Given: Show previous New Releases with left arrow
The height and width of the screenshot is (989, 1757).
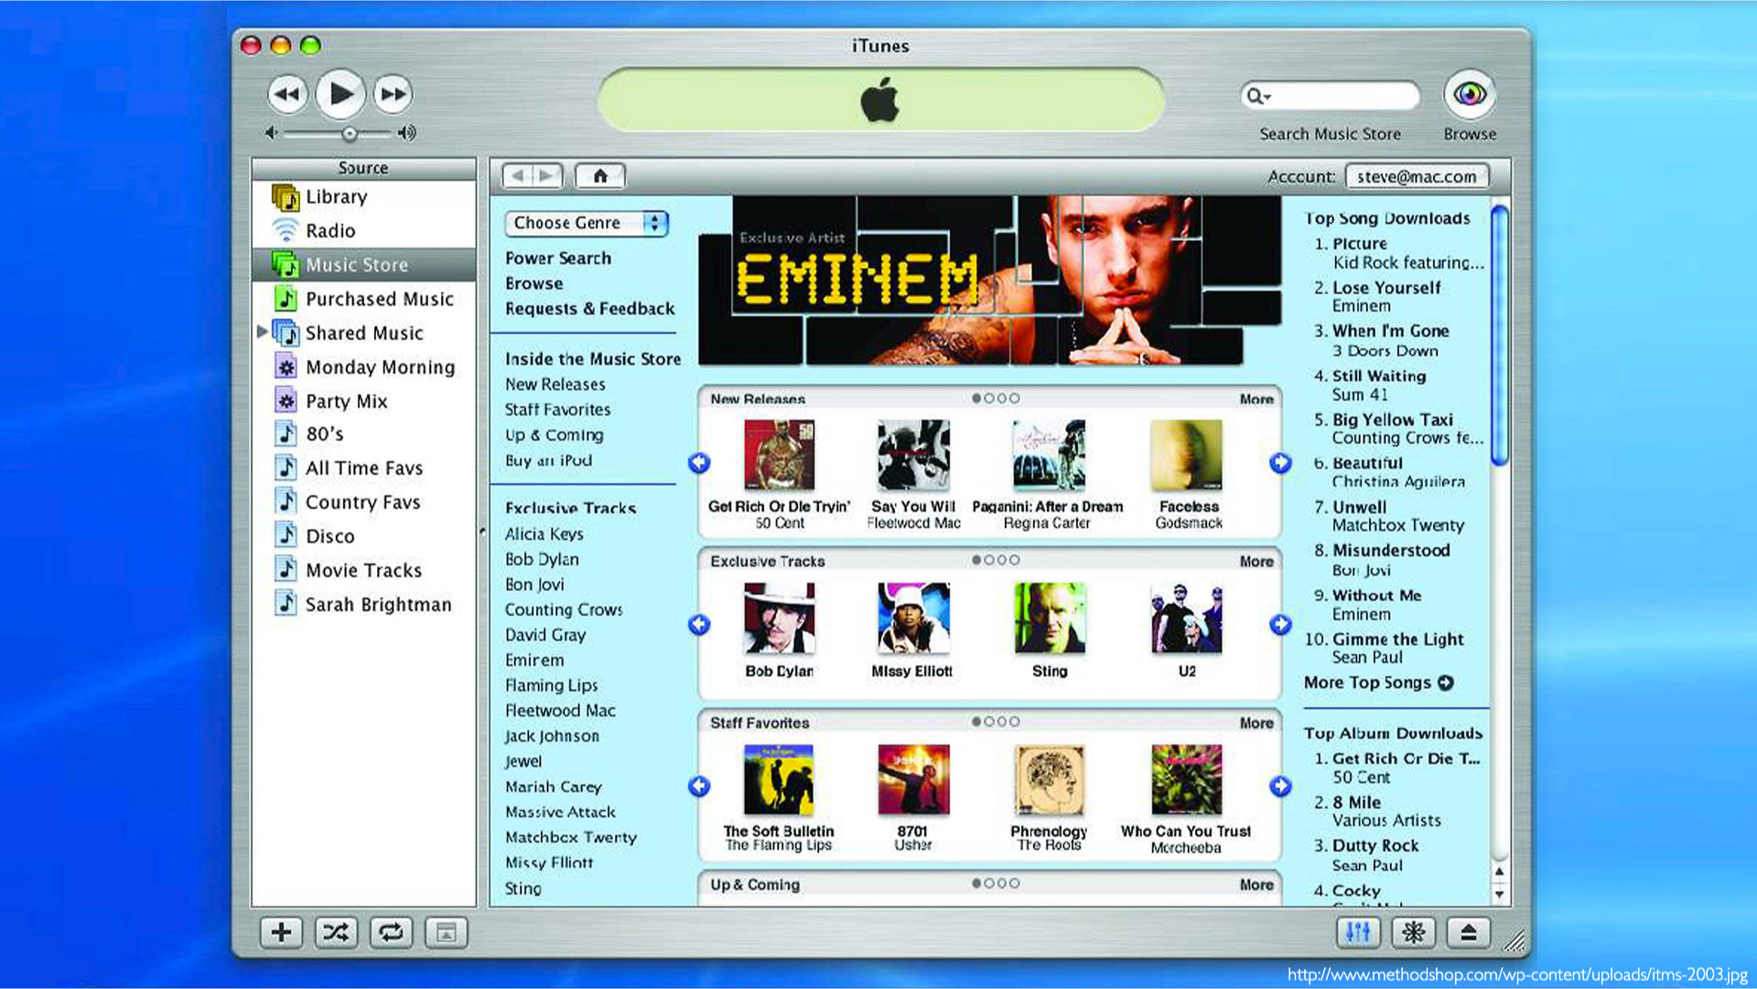Looking at the screenshot, I should tap(699, 463).
